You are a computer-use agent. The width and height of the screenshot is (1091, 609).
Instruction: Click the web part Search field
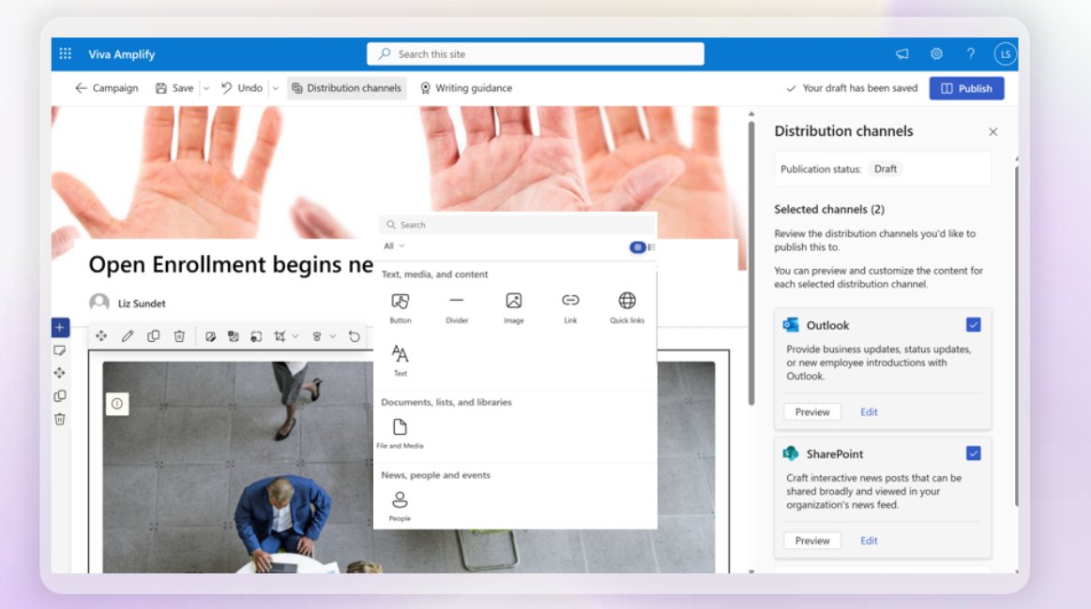[517, 225]
